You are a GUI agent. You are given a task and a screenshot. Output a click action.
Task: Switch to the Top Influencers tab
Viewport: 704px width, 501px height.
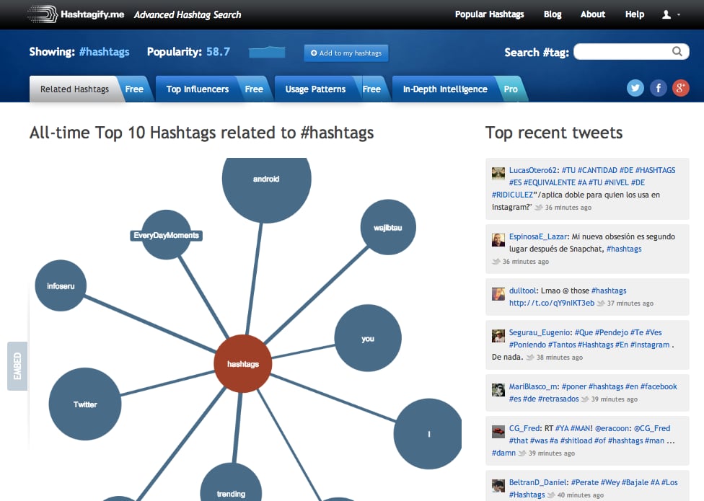click(x=198, y=89)
